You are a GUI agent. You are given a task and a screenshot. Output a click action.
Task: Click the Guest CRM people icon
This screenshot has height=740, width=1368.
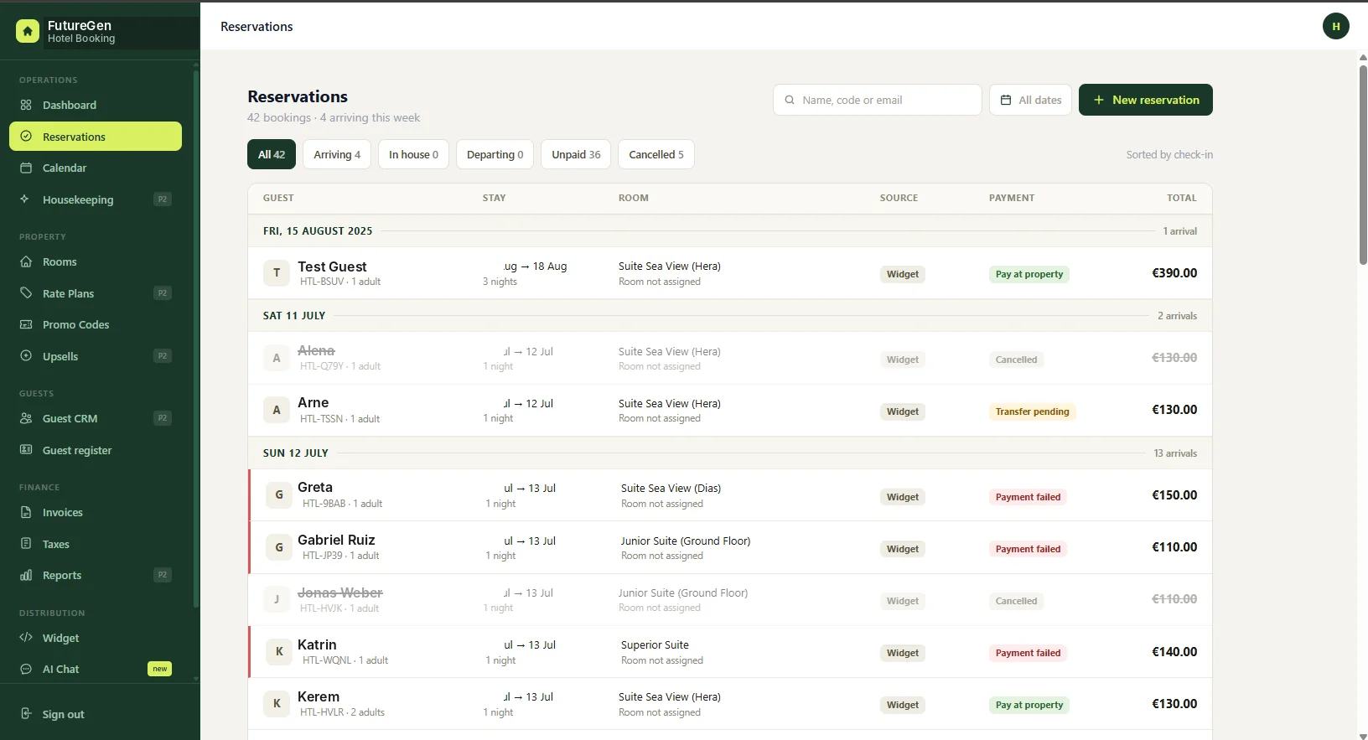(x=26, y=418)
